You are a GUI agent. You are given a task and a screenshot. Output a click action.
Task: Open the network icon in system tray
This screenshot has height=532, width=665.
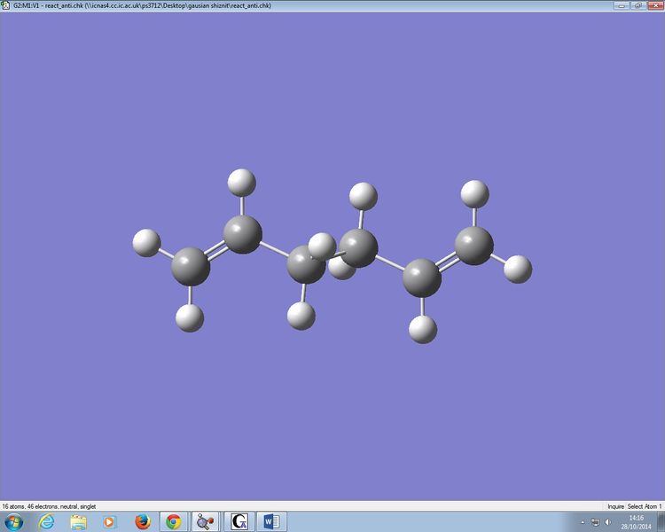(595, 522)
